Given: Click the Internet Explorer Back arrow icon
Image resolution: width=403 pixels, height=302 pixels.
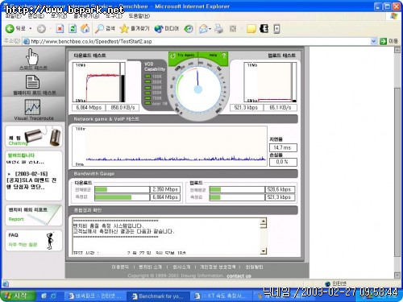Looking at the screenshot, I should (10, 28).
